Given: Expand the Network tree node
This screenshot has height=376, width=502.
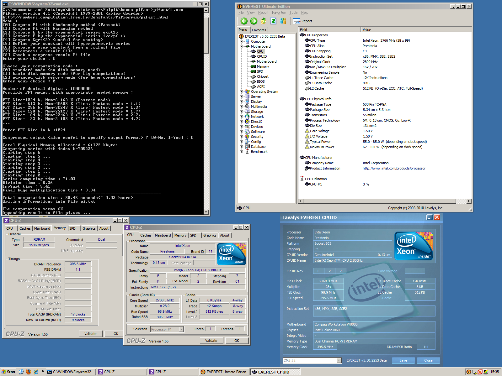Looking at the screenshot, I should [241, 117].
